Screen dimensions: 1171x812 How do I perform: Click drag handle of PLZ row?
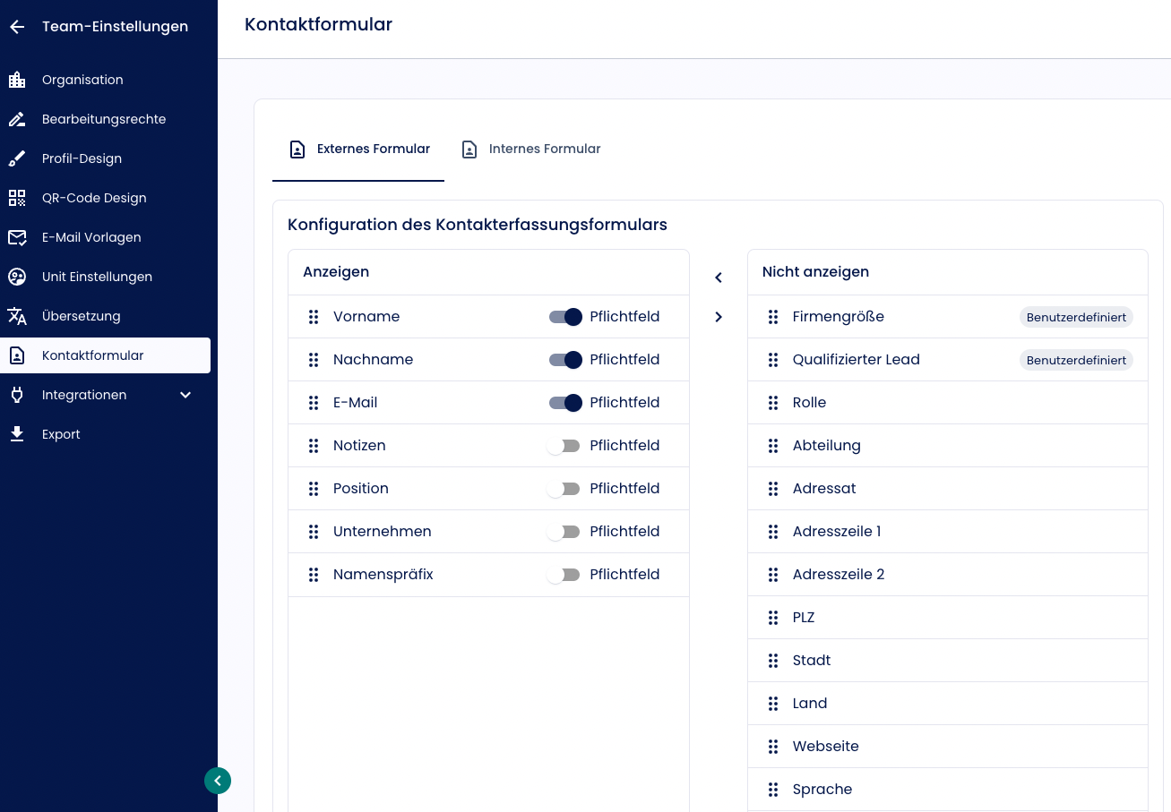773,618
